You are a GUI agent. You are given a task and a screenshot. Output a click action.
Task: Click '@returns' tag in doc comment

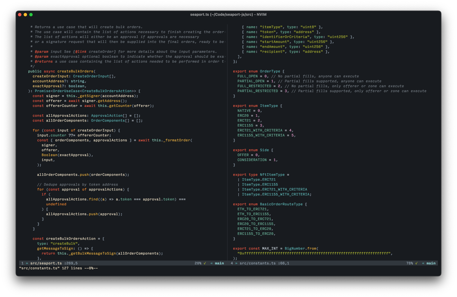44,62
